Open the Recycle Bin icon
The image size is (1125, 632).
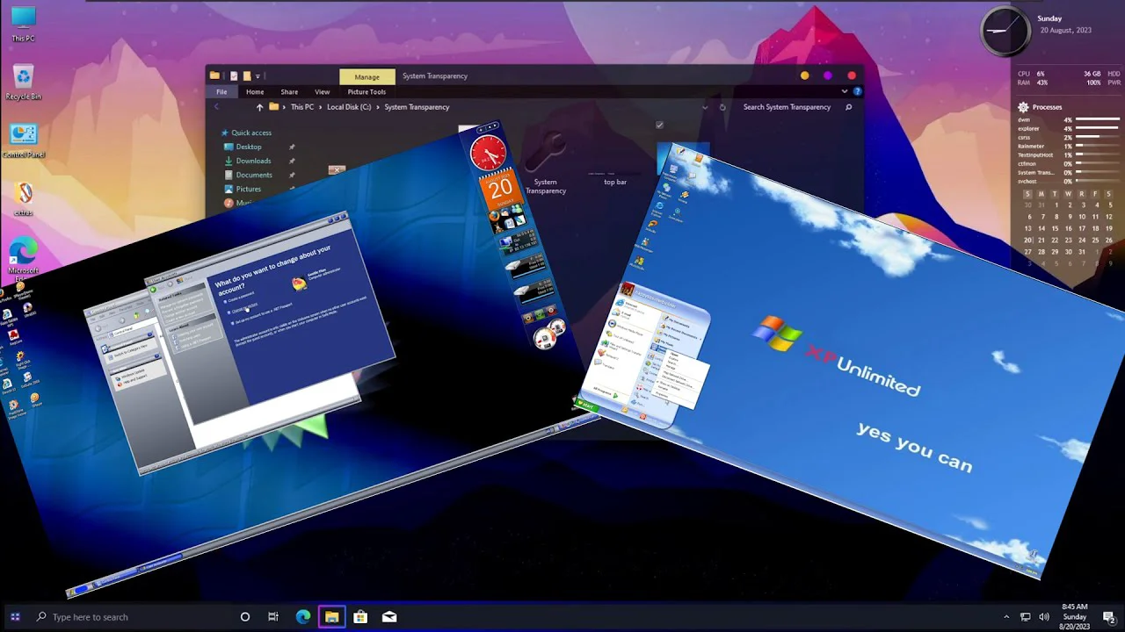click(24, 80)
